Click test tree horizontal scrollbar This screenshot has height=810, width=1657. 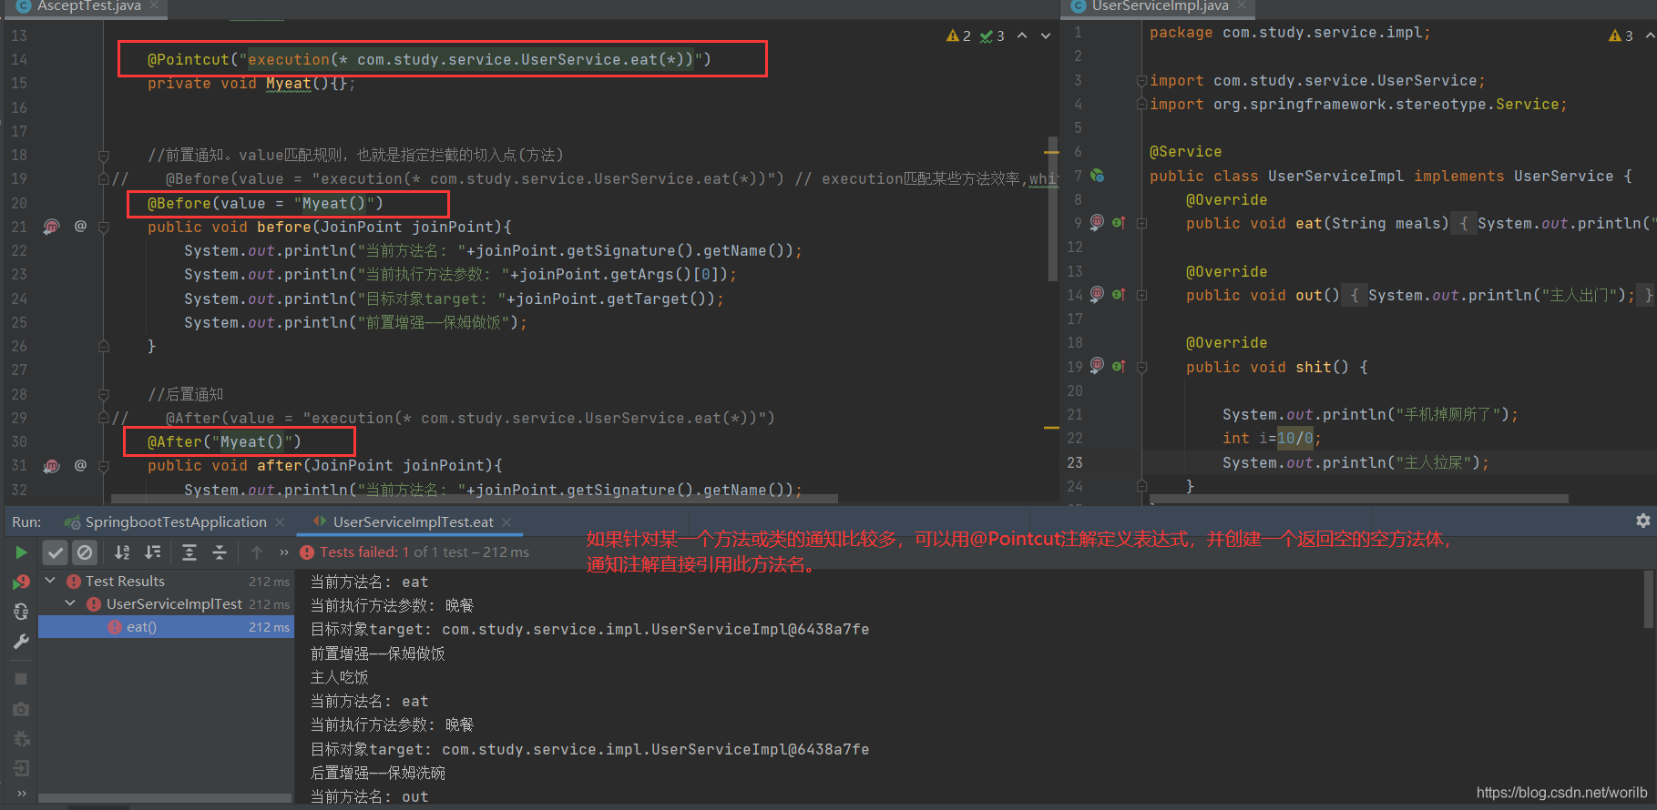tap(166, 799)
